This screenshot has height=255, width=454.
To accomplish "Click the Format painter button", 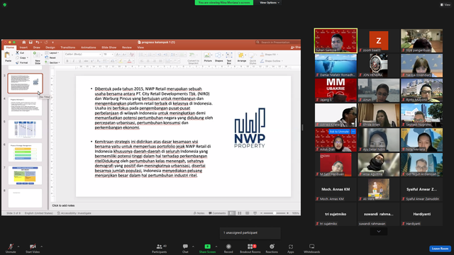I will [x=22, y=62].
